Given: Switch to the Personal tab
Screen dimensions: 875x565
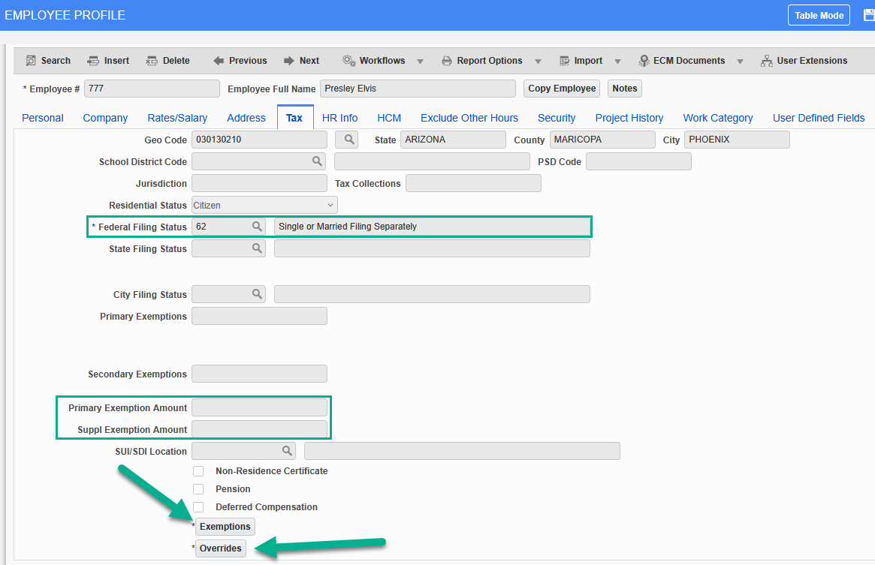Looking at the screenshot, I should tap(42, 118).
